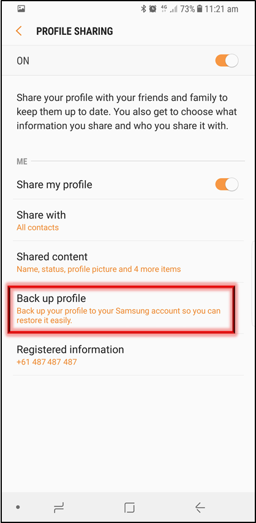Viewport: 256px width, 523px height.
Task: Tap the home navigation button
Action: click(129, 508)
